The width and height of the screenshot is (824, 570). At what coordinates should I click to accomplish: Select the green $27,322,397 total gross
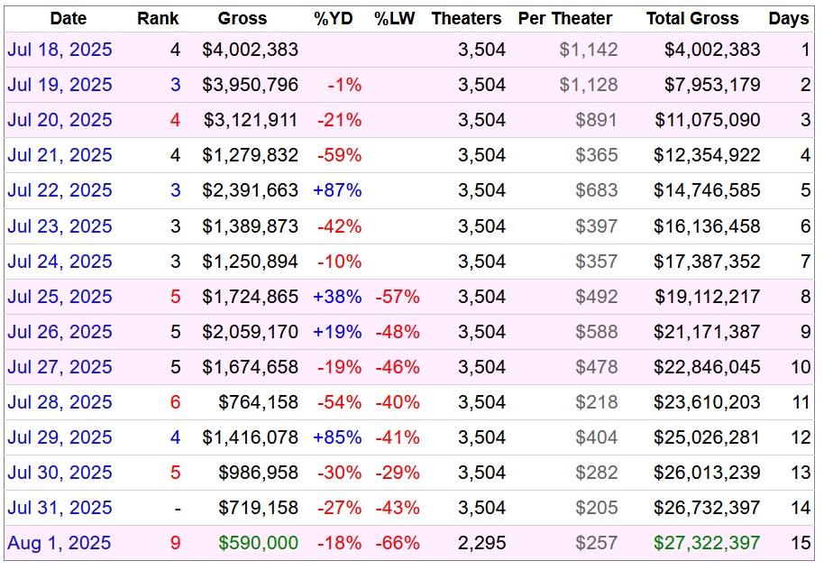708,544
